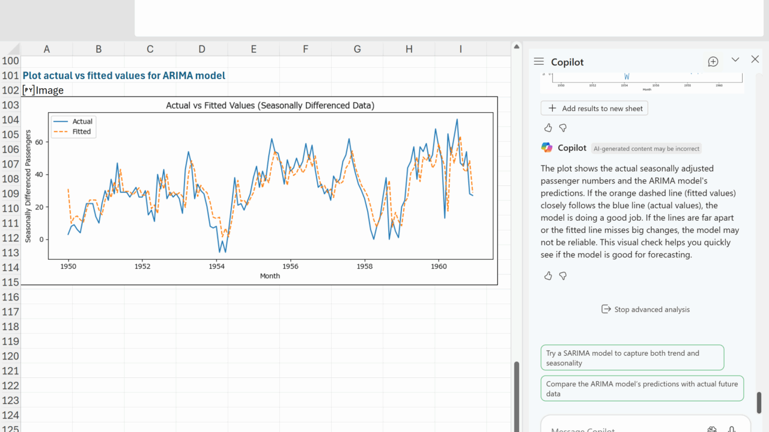The image size is (769, 432).
Task: Thumbs down below Add results to new sheet
Action: click(x=563, y=128)
